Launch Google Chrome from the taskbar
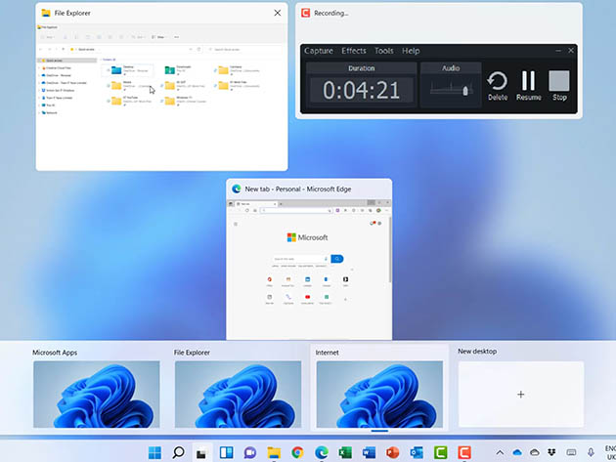616x462 pixels. point(297,452)
